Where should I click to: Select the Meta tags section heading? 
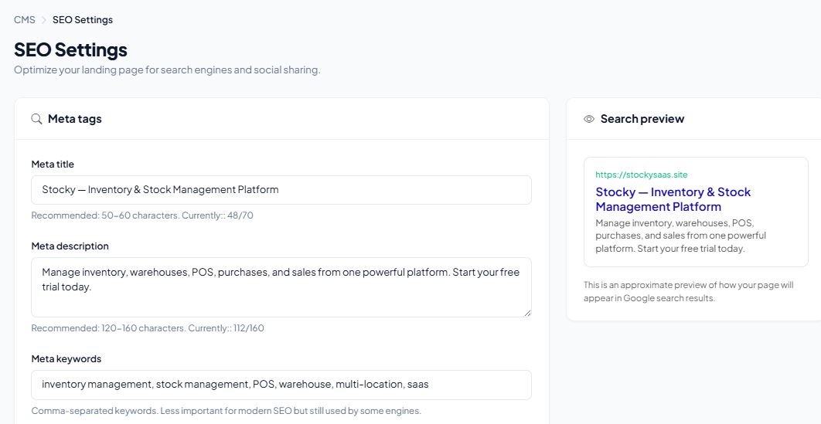(75, 119)
